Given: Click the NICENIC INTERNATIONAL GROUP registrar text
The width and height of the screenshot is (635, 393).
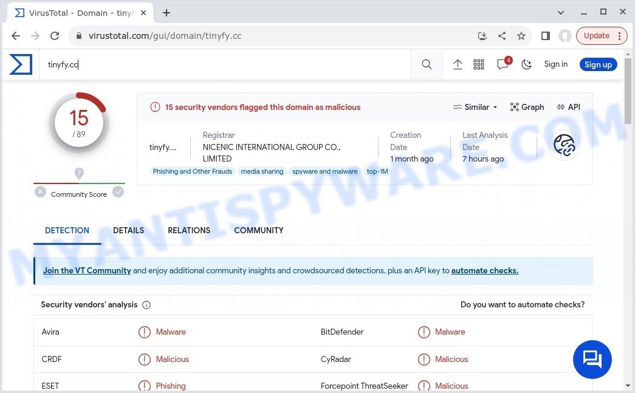Looking at the screenshot, I should click(272, 152).
